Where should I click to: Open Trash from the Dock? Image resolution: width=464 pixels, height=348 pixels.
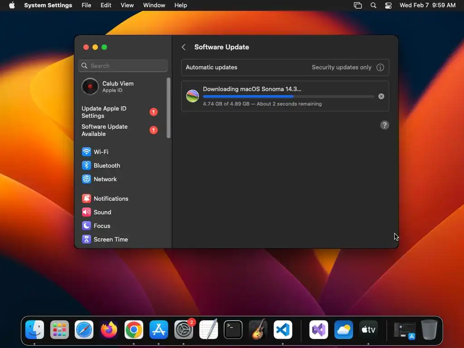[x=429, y=329]
